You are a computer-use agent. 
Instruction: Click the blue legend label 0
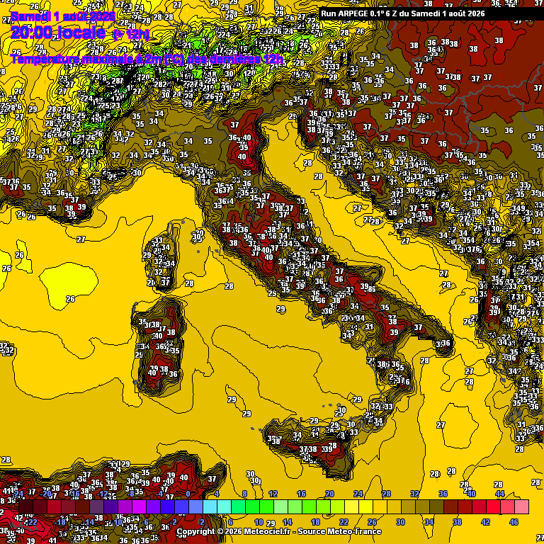pyautogui.click(x=188, y=494)
